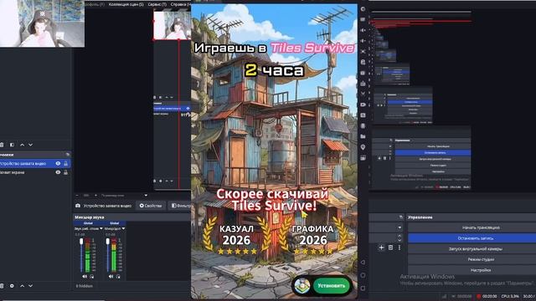The image size is (536, 301).
Task: Tap the game app icon beside Установить
Action: click(302, 286)
